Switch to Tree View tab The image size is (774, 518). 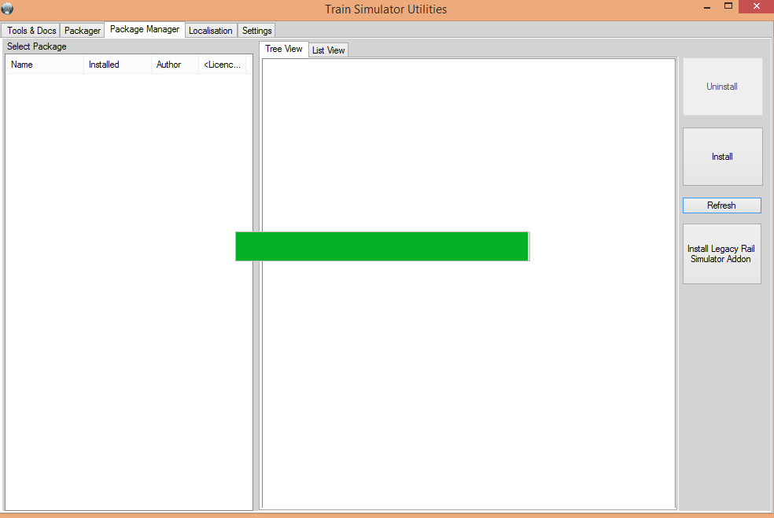pos(284,49)
